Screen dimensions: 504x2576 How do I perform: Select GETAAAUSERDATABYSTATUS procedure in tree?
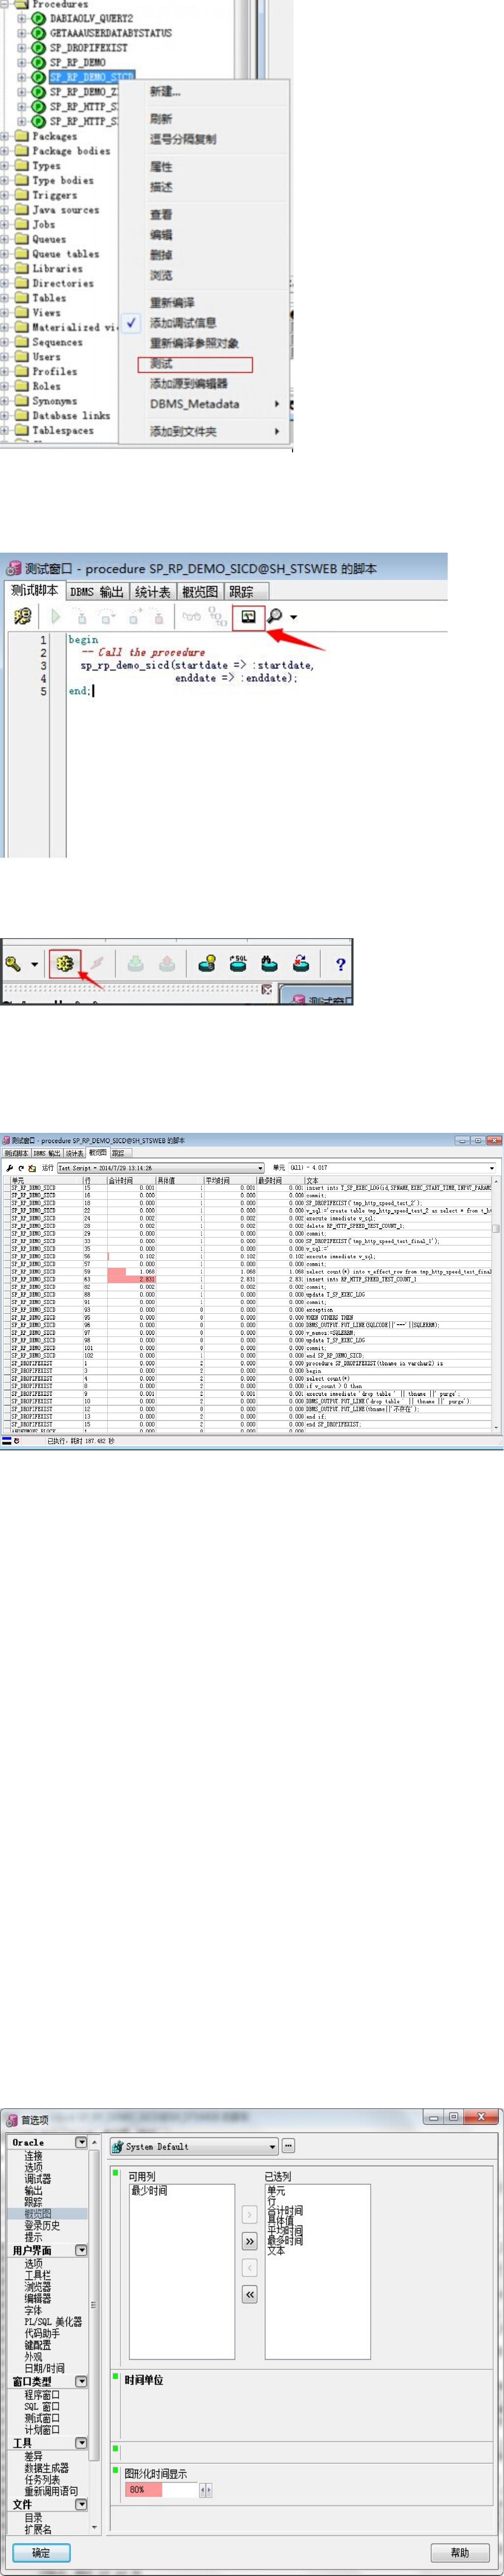pos(110,33)
